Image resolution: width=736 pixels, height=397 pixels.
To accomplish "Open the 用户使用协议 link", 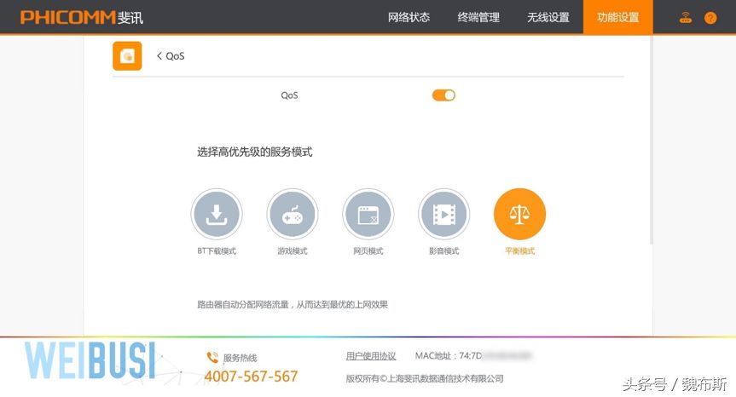I will pos(371,356).
